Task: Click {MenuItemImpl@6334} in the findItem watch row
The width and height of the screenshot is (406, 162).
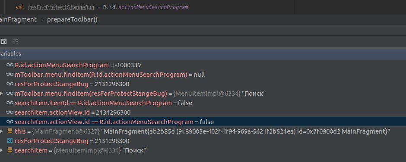Action: [x=206, y=93]
